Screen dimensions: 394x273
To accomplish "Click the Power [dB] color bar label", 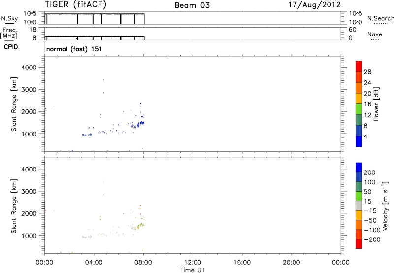I will (376, 104).
